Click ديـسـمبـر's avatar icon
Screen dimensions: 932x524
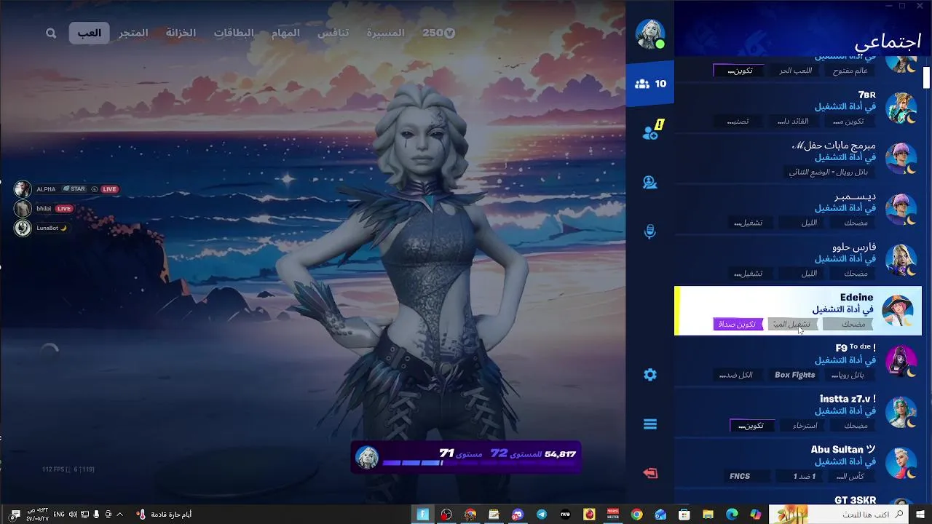pyautogui.click(x=900, y=210)
